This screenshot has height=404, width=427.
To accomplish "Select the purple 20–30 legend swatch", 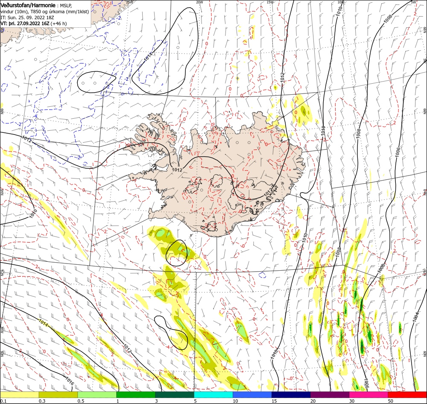I will point(330,395).
